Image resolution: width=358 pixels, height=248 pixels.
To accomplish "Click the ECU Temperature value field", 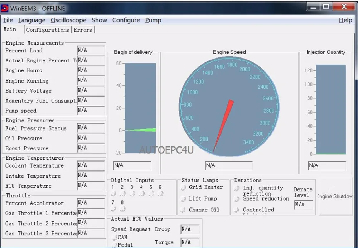I will pos(91,185).
